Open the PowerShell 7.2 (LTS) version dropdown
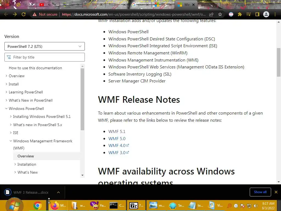The height and width of the screenshot is (211, 281). click(x=44, y=46)
